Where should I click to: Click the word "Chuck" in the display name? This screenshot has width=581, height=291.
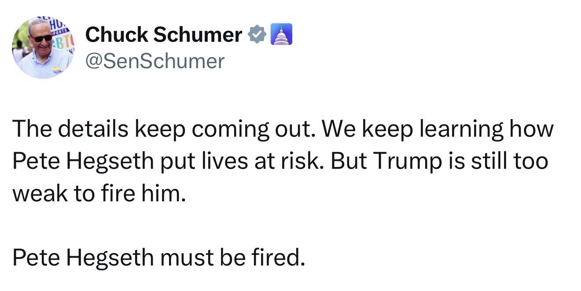[x=117, y=35]
